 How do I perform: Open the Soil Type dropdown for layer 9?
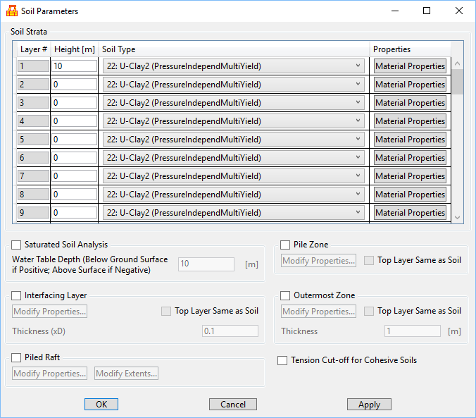[233, 213]
